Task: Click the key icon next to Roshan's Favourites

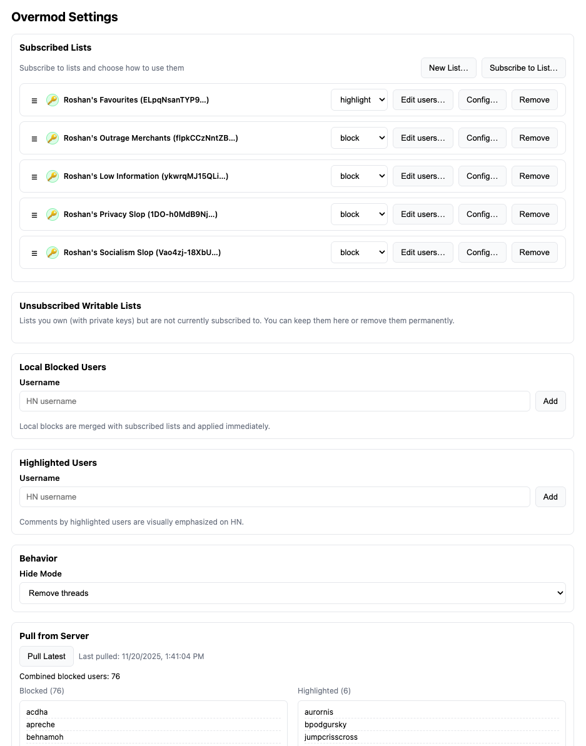Action: (x=53, y=100)
